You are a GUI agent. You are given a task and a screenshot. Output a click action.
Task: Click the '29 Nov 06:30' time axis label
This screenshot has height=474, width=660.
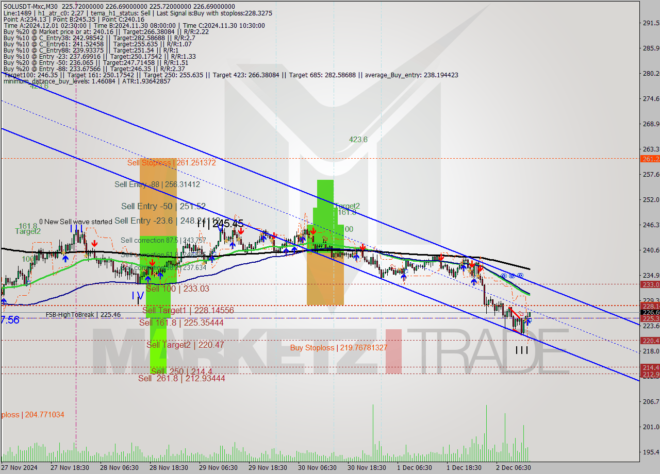tap(219, 467)
